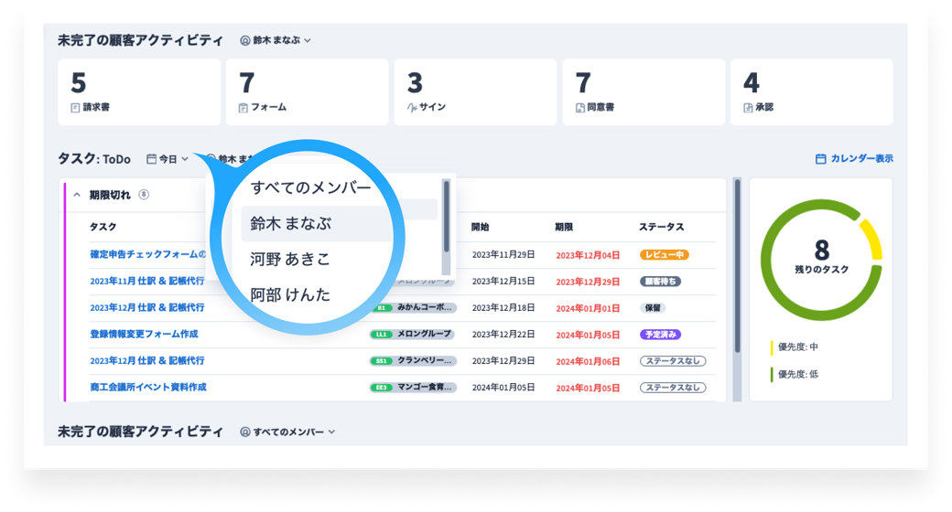The width and height of the screenshot is (952, 512).
Task: Open the 4 承認 card
Action: pos(812,92)
